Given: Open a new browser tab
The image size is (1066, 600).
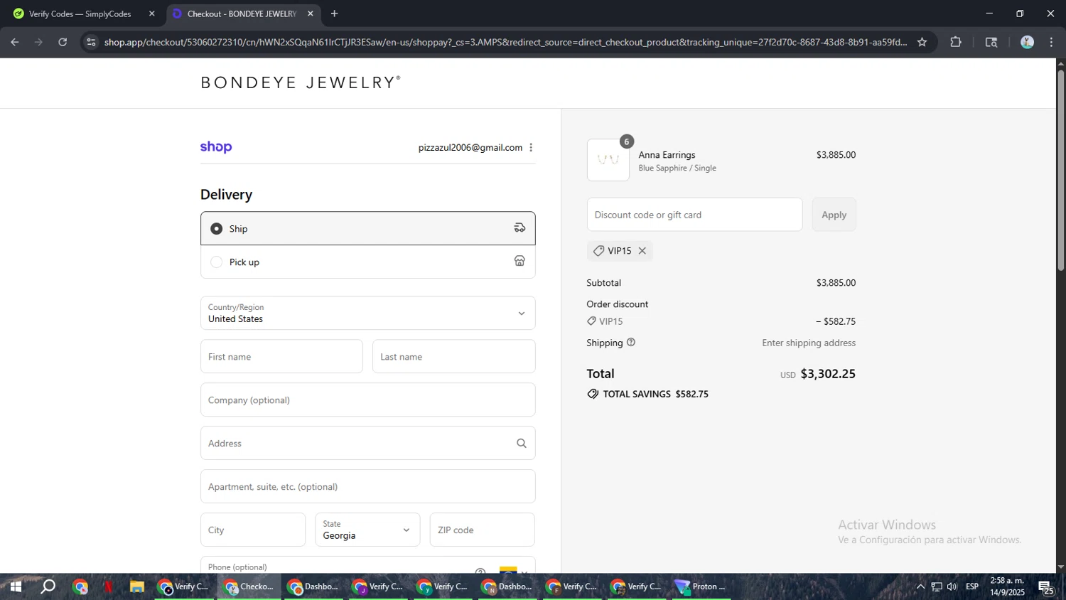Looking at the screenshot, I should click(x=334, y=14).
